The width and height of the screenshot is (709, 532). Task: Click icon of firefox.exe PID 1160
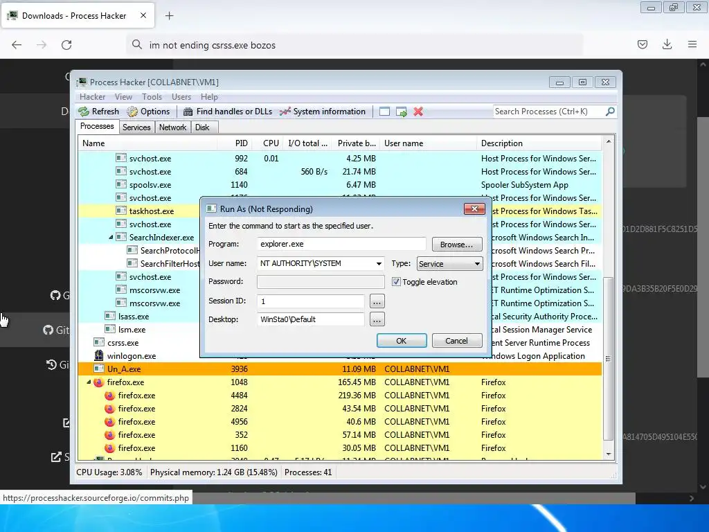point(109,448)
